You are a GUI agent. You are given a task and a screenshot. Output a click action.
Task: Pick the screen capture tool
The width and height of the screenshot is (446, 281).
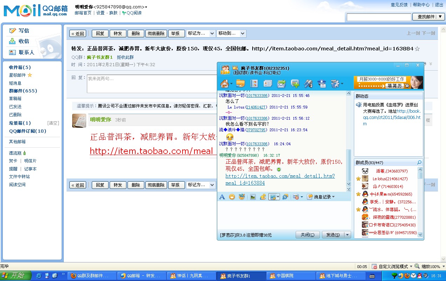[273, 197]
